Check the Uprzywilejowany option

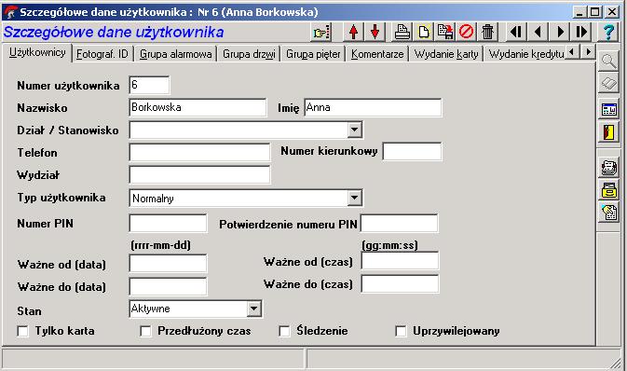(401, 331)
